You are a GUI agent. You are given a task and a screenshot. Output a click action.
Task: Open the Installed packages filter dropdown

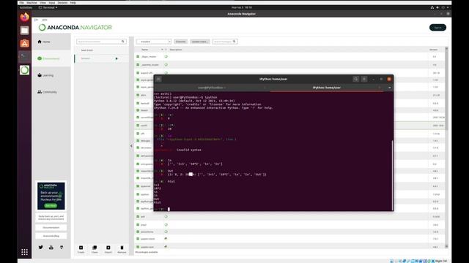click(x=154, y=42)
